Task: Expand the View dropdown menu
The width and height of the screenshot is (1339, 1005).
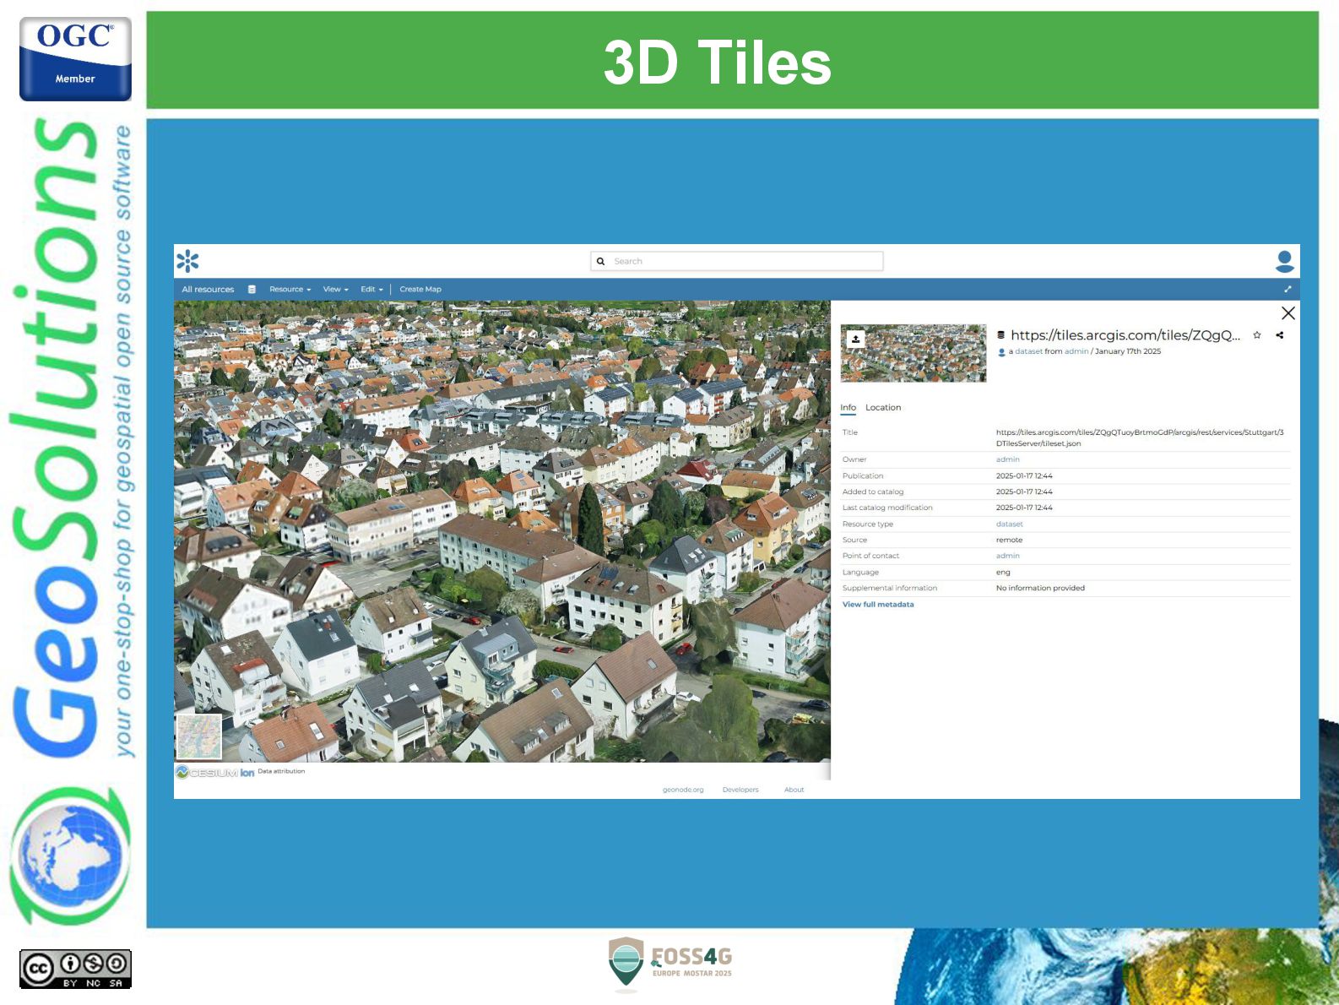Action: point(335,289)
